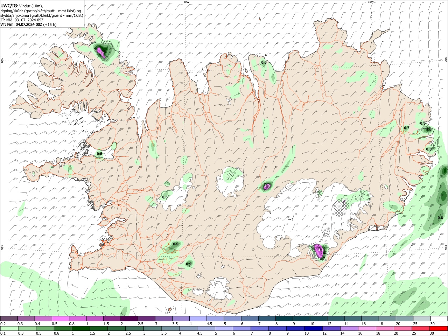Click the bright pink swatch between 0.5 and 0.8
Screen dimensions: 448x336
coord(61,318)
